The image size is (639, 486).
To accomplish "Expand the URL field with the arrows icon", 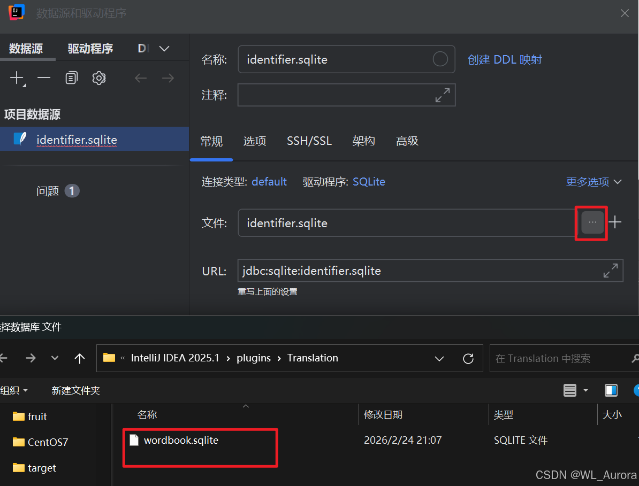I will 611,271.
